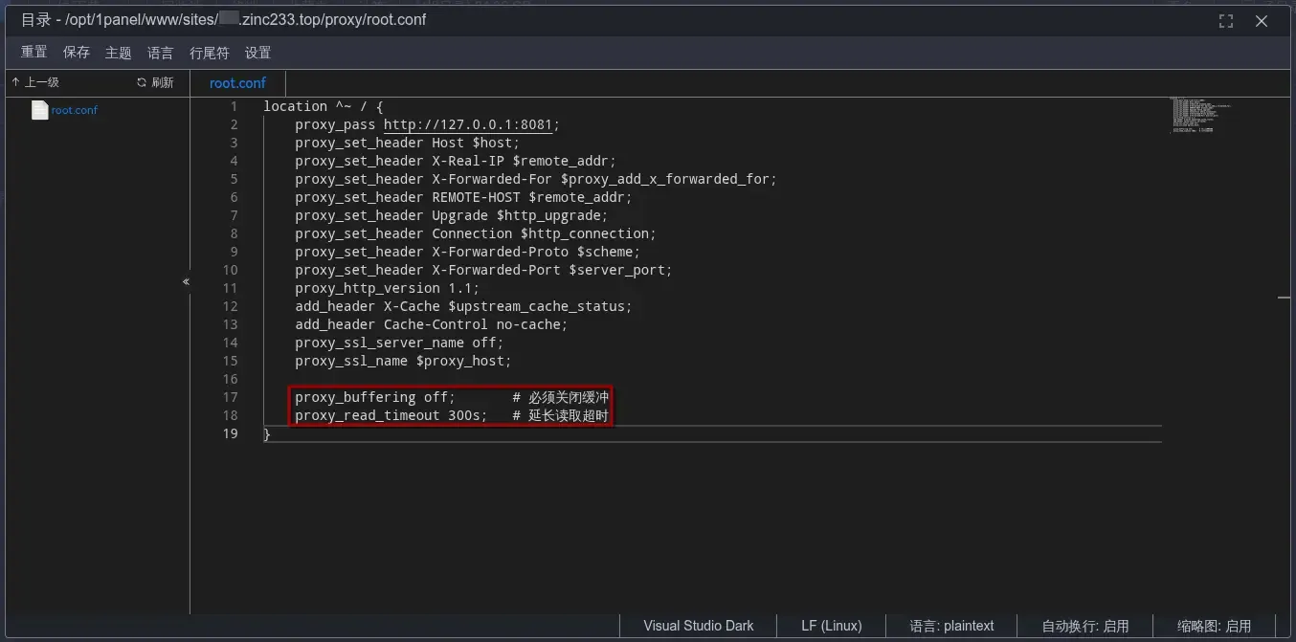This screenshot has width=1296, height=642.
Task: Change LF (Linux) line ending option
Action: pos(831,626)
